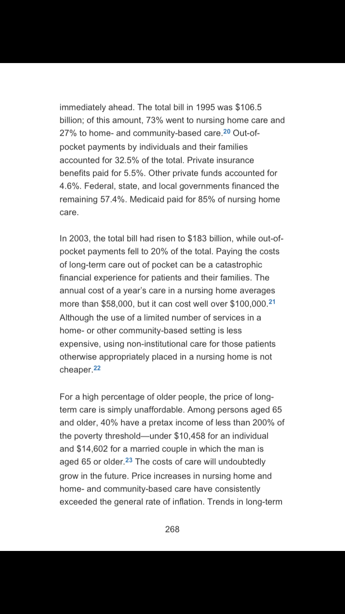
Task: Open footnote 23 after 'or older'
Action: pos(129,460)
